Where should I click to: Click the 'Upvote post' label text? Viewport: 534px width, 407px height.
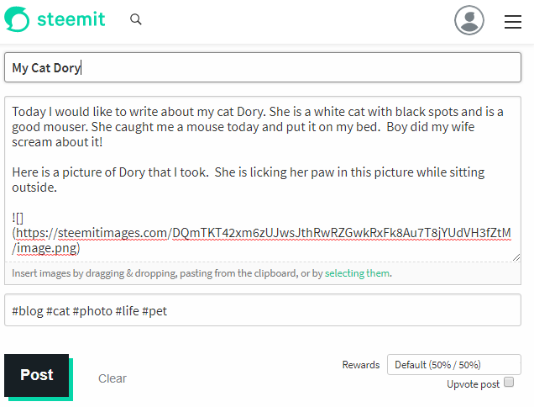[x=474, y=383]
